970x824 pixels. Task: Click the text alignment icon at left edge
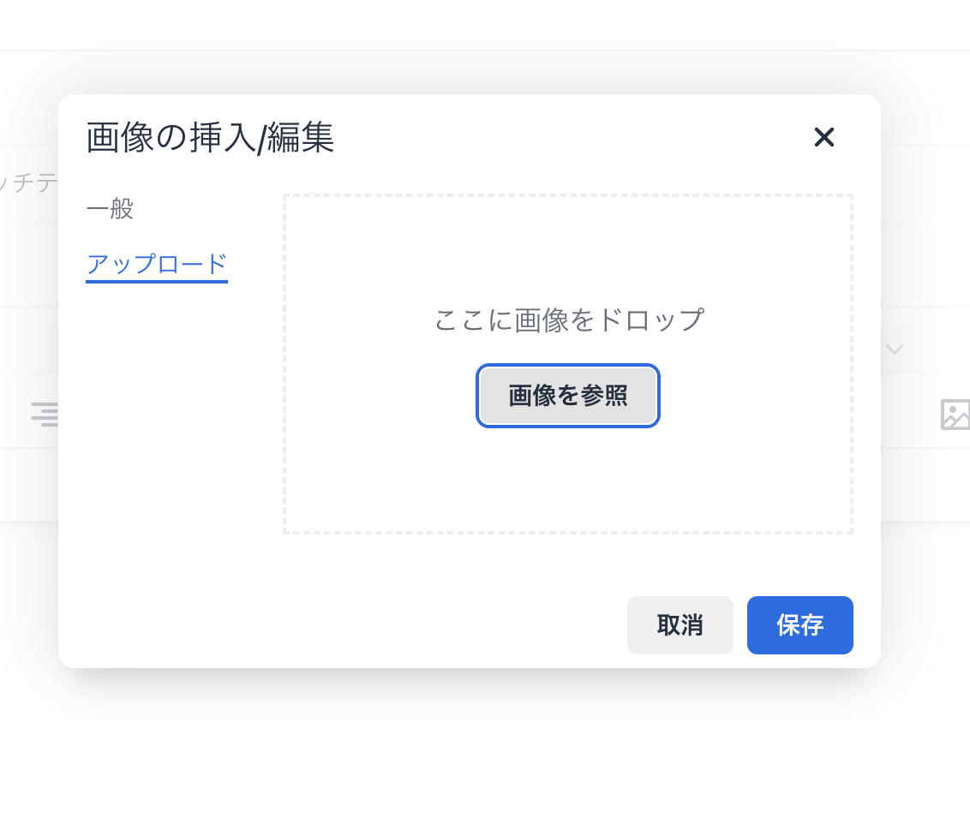tap(45, 415)
